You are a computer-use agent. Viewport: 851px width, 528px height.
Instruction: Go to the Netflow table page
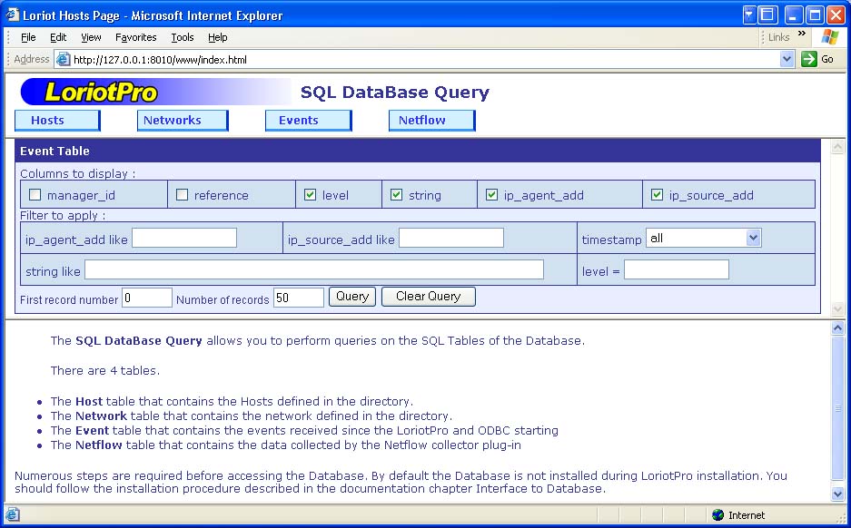432,121
